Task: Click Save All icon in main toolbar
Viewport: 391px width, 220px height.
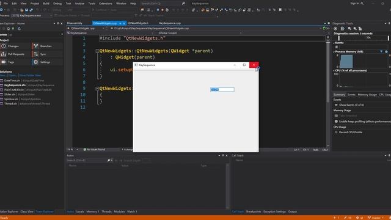Action: tap(31, 10)
